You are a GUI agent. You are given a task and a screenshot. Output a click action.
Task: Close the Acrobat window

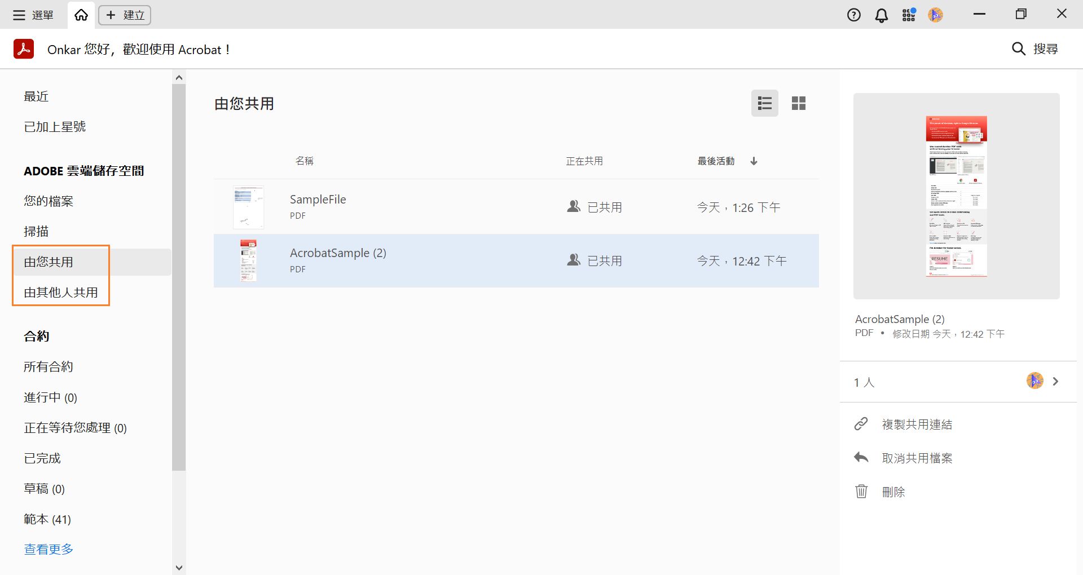tap(1062, 14)
